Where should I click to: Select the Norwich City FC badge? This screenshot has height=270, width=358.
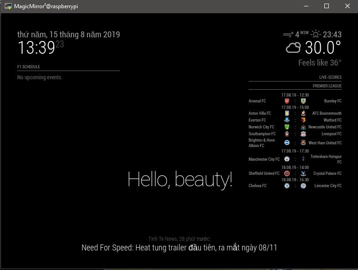pyautogui.click(x=287, y=127)
